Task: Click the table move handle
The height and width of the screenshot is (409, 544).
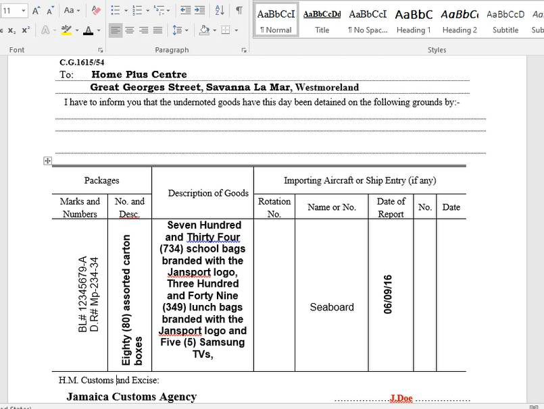Action: [47, 161]
